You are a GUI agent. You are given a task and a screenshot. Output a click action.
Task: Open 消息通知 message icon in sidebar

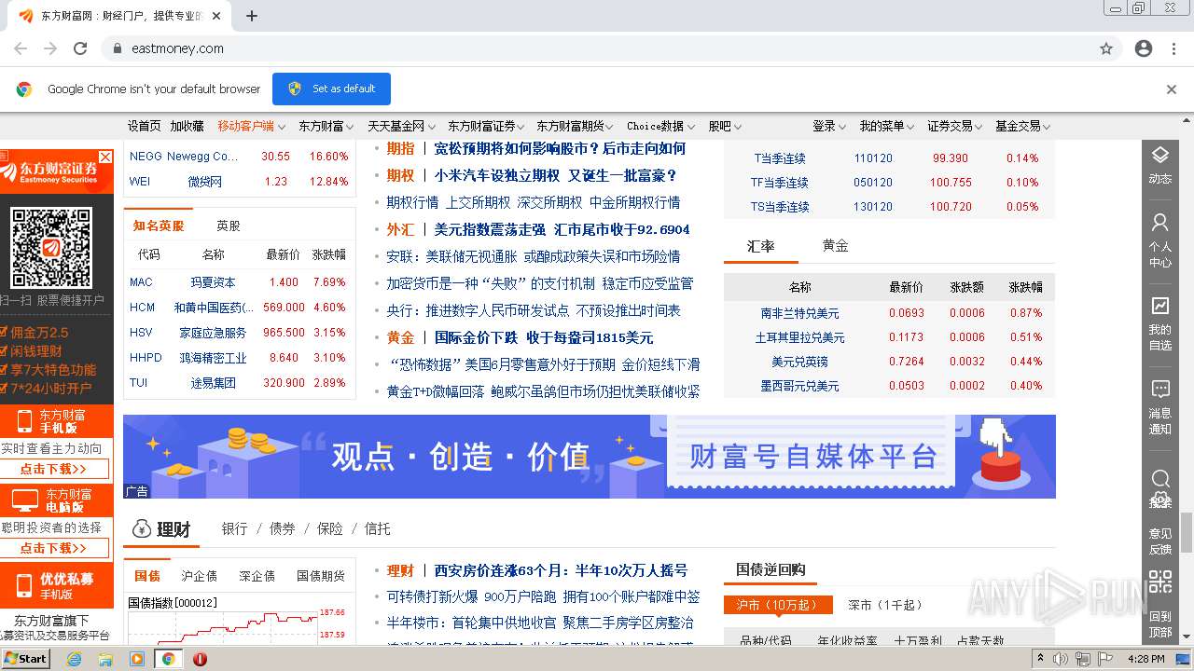click(x=1159, y=389)
